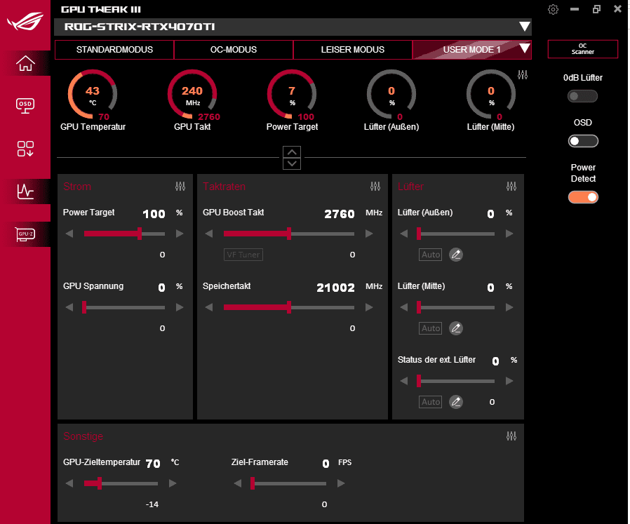630x524 pixels.
Task: Enable the OSD switch
Action: pos(582,141)
